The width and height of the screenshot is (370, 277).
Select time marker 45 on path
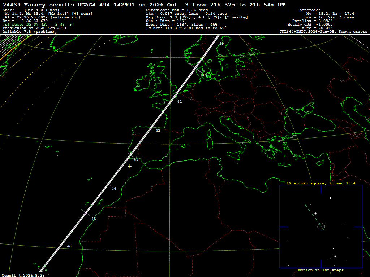(x=94, y=219)
